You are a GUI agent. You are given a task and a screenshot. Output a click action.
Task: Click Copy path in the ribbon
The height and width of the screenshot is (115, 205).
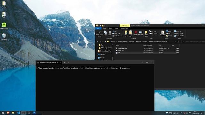pos(116,34)
